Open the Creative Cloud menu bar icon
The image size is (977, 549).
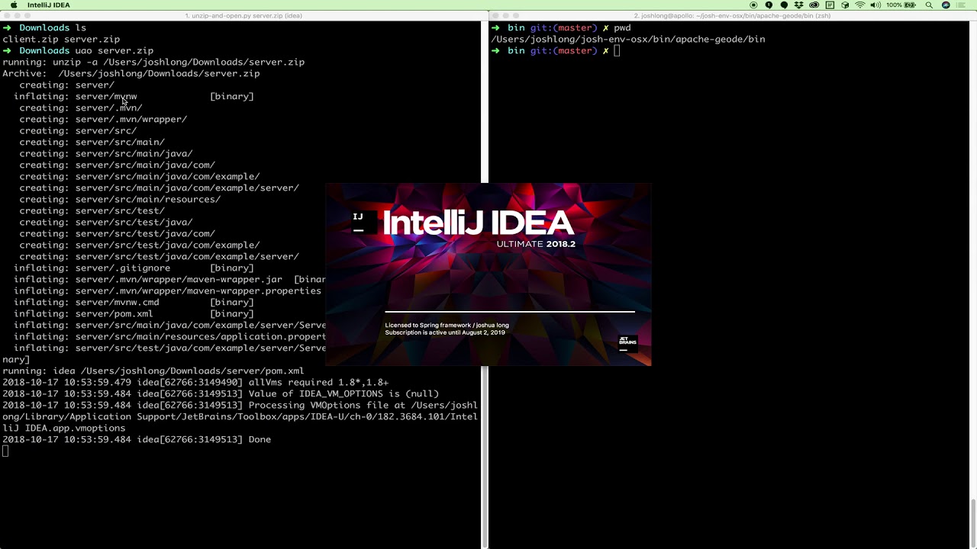click(x=814, y=5)
